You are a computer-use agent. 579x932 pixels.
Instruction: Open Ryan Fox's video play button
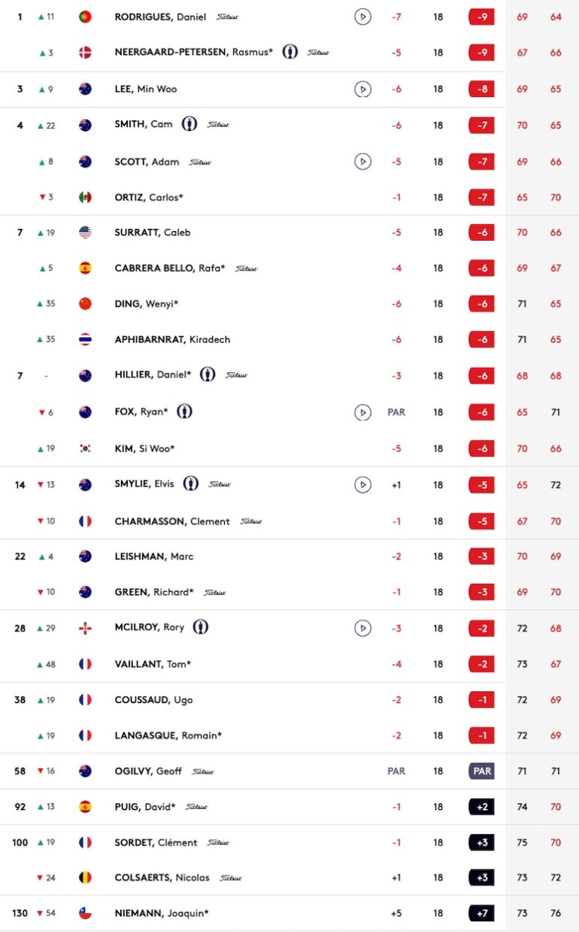click(x=362, y=412)
